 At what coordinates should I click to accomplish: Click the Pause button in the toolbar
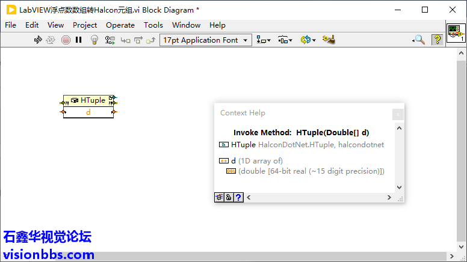(x=78, y=40)
